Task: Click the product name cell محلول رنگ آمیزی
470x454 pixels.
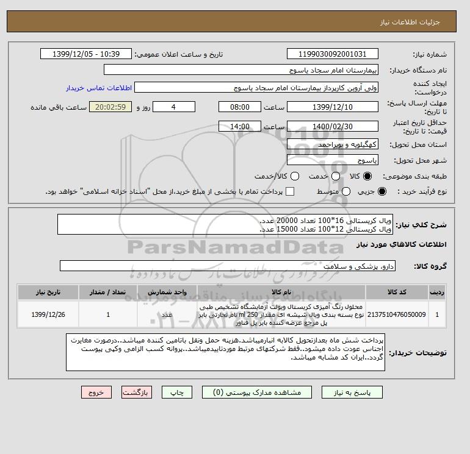Action: coord(281,314)
